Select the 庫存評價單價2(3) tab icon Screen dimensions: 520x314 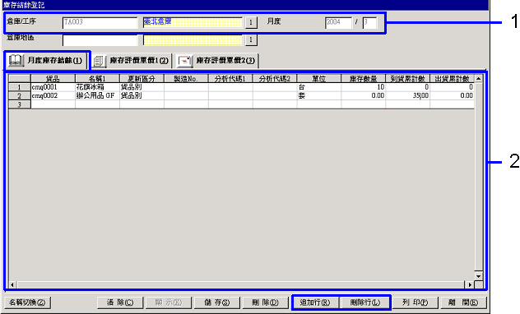point(185,62)
